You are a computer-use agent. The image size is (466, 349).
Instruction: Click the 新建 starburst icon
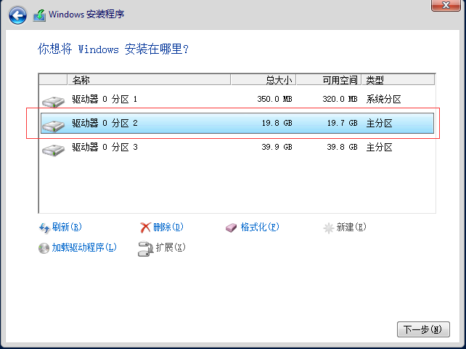[x=328, y=228]
